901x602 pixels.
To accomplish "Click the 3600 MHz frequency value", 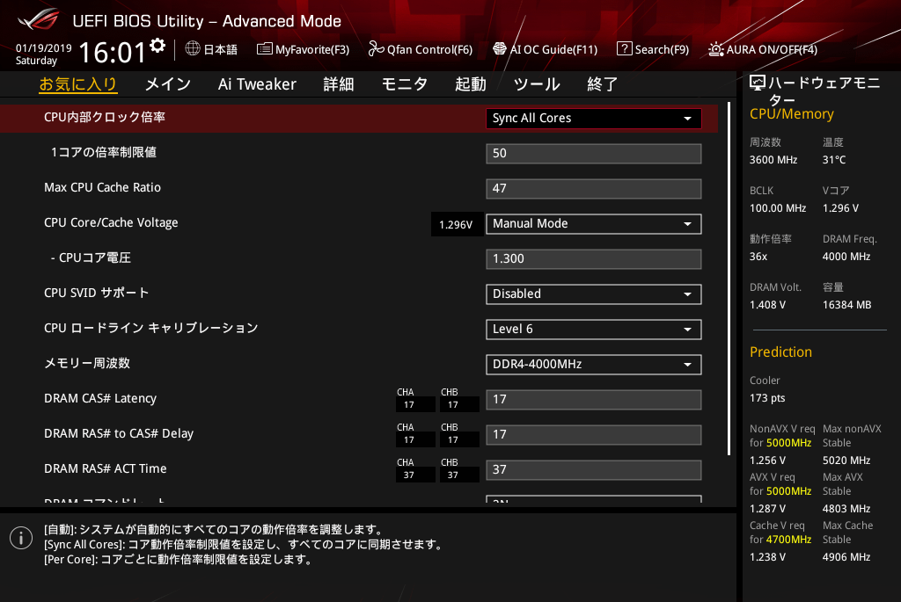I will [x=773, y=160].
